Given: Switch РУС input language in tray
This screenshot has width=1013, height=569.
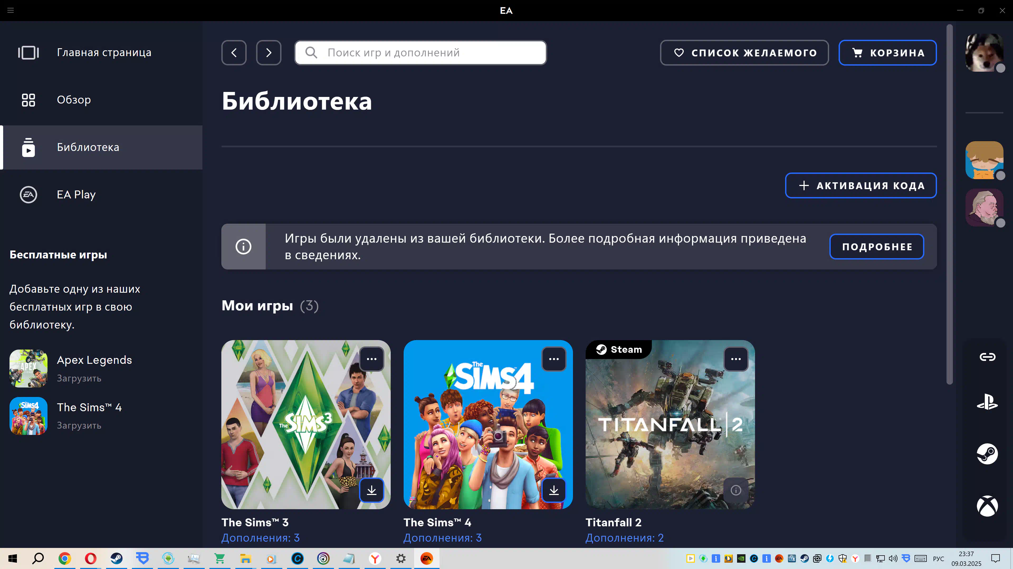Looking at the screenshot, I should (938, 558).
